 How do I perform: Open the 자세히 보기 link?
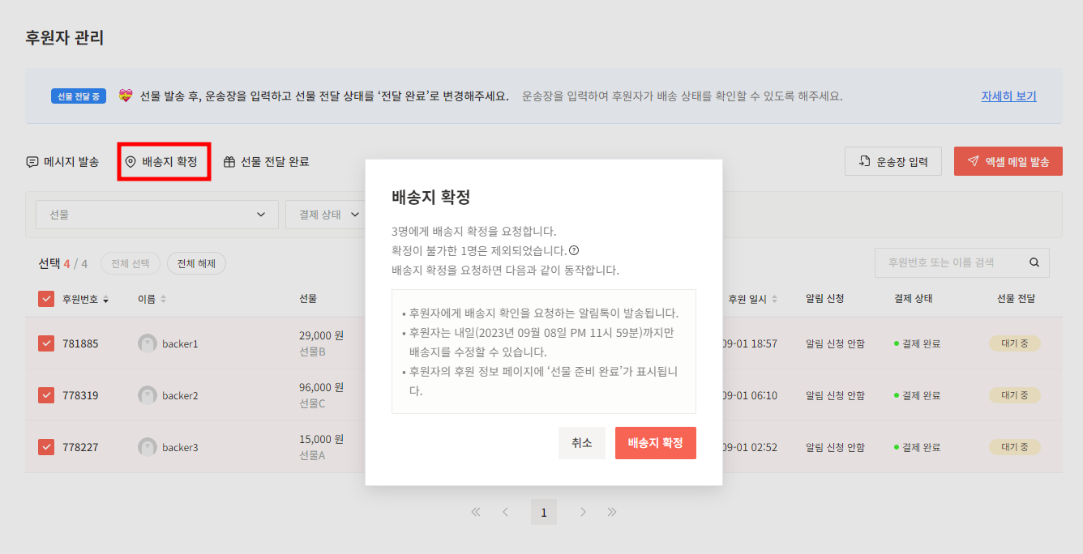[1008, 96]
